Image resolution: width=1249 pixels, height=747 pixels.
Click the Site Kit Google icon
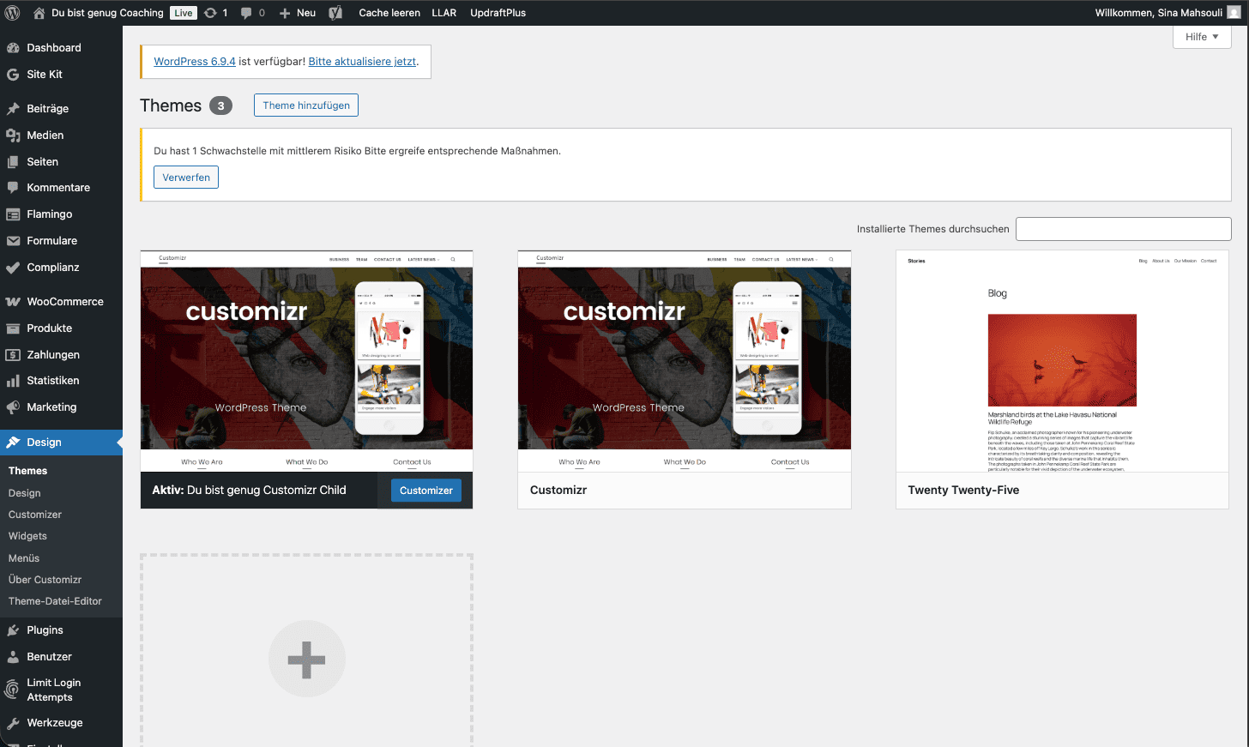(x=13, y=75)
